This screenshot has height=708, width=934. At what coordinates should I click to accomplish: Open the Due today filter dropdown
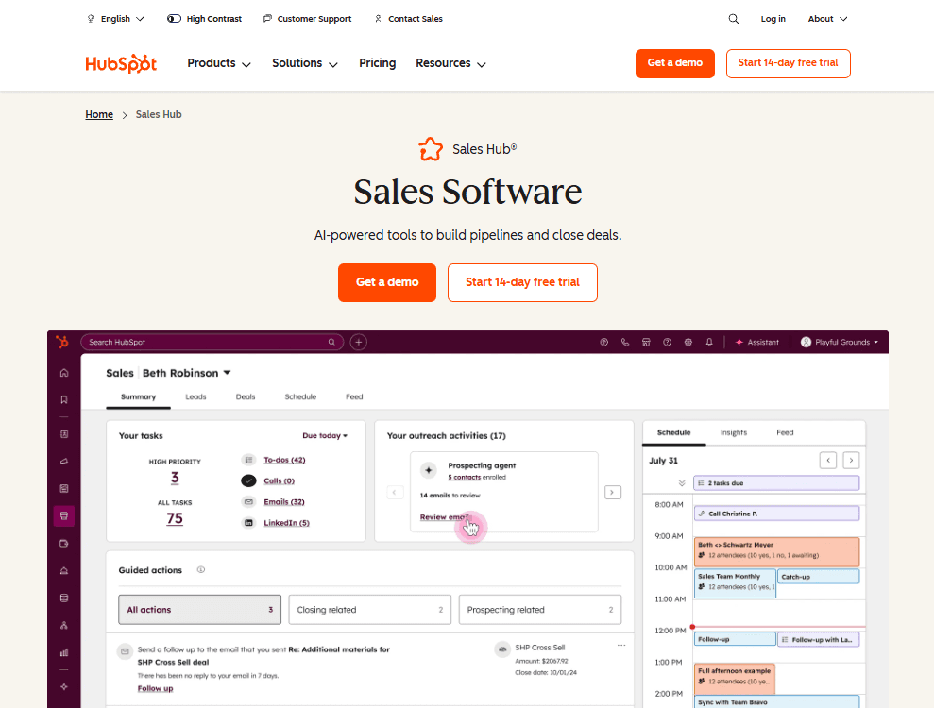tap(325, 436)
